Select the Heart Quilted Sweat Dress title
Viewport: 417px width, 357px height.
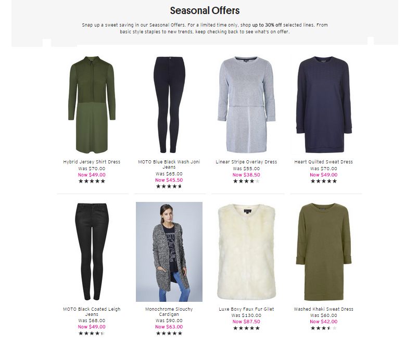coord(324,162)
